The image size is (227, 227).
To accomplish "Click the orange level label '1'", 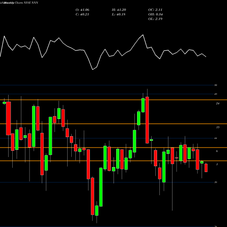I will coord(217,164).
